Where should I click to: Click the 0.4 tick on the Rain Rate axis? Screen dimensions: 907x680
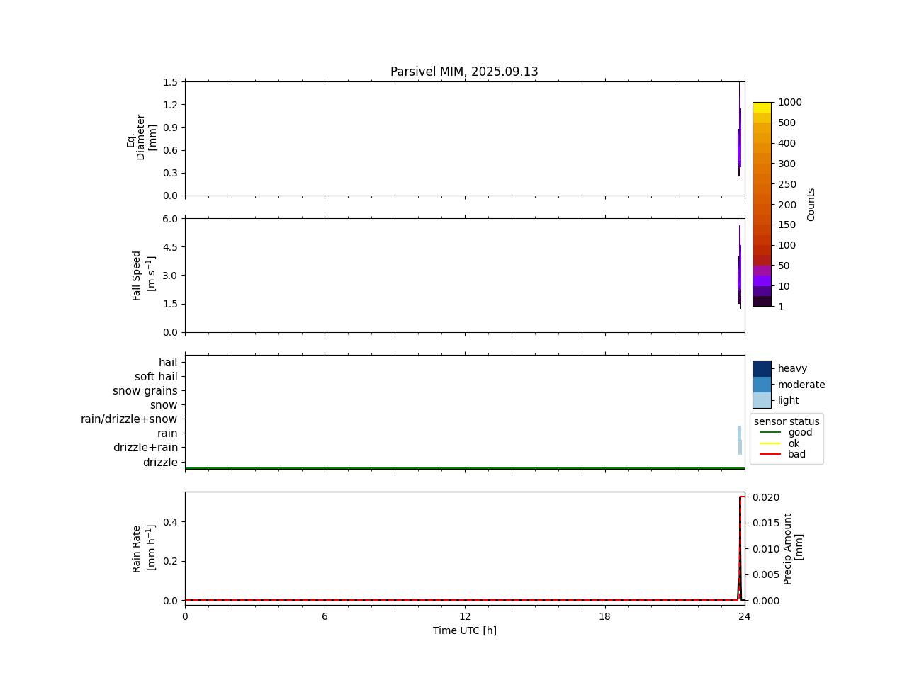(170, 522)
